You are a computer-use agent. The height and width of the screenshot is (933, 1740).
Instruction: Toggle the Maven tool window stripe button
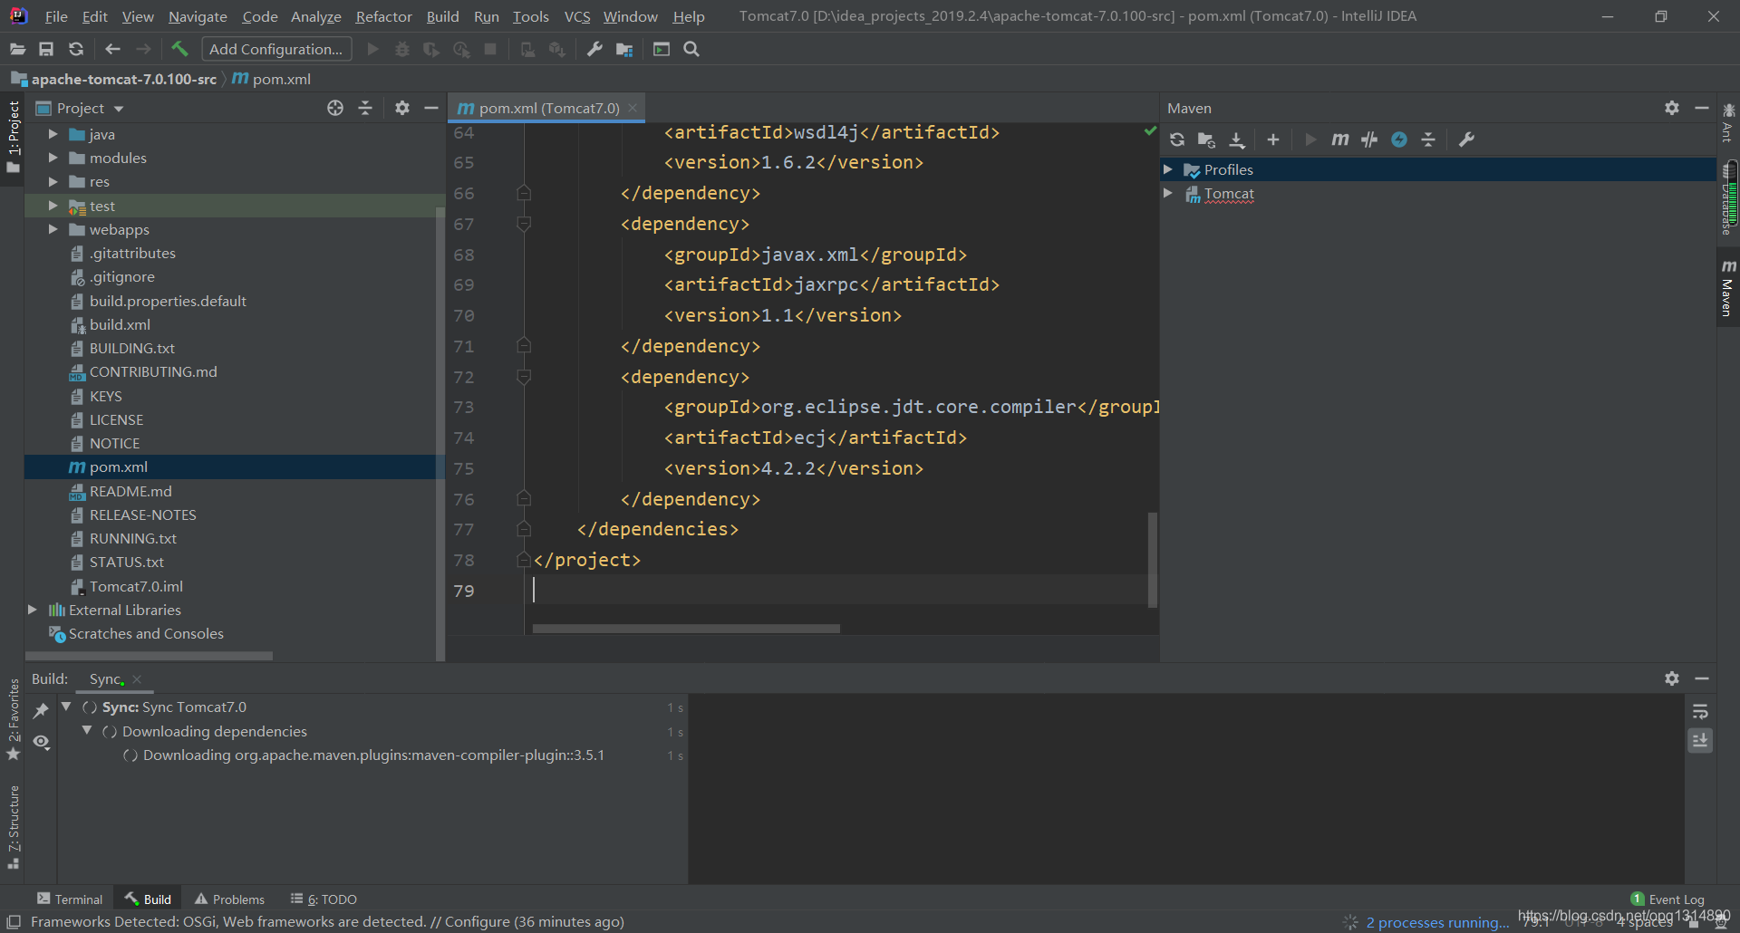pos(1727,288)
